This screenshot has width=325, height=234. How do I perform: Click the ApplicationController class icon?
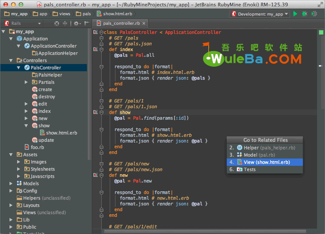coord(27,46)
